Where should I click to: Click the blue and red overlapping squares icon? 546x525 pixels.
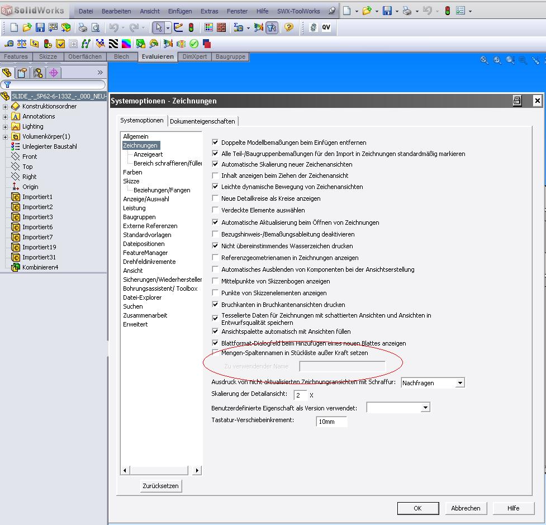[207, 44]
